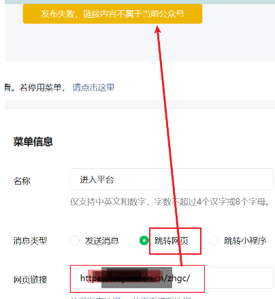The height and width of the screenshot is (299, 275).
Task: Open the 从已发表选择 link below the URL field
Action: [x=95, y=298]
